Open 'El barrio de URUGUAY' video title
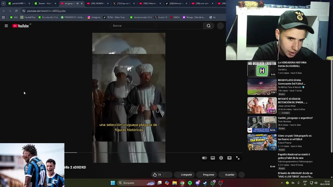333x187 pixels. pos(295,175)
